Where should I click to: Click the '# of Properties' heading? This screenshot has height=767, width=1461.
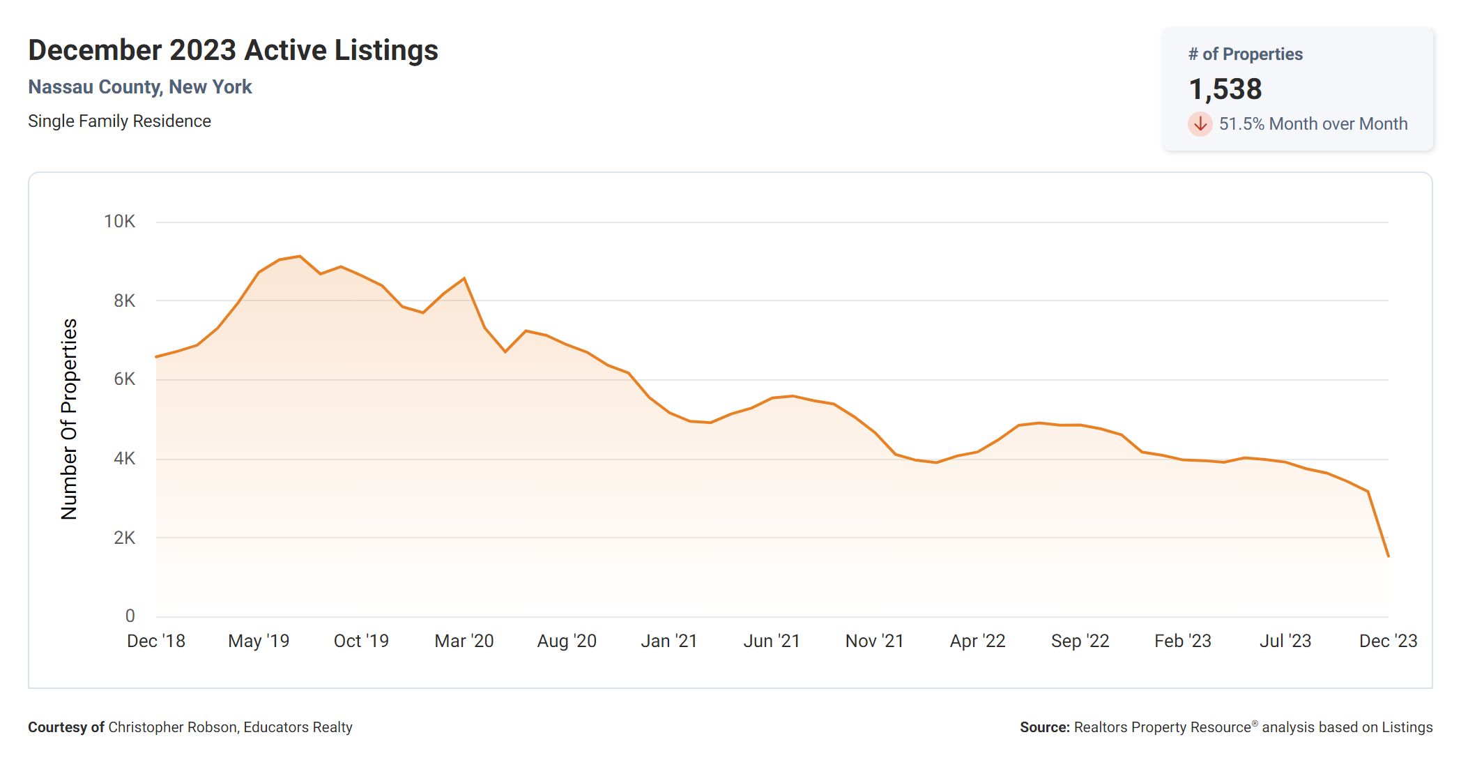[x=1245, y=54]
